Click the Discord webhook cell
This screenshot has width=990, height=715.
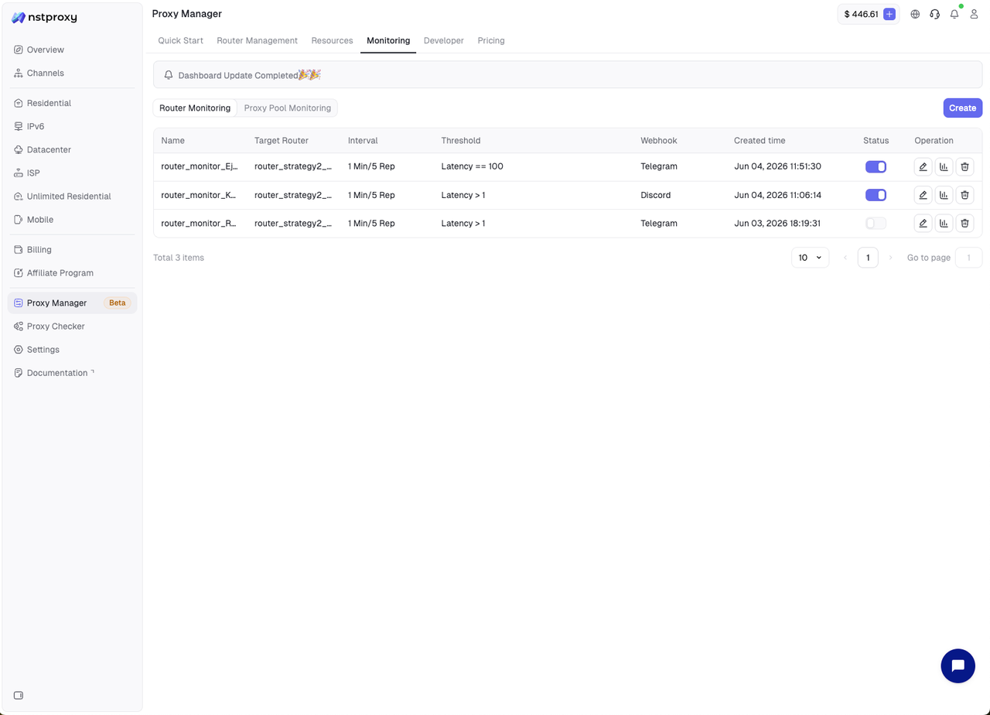pos(655,195)
